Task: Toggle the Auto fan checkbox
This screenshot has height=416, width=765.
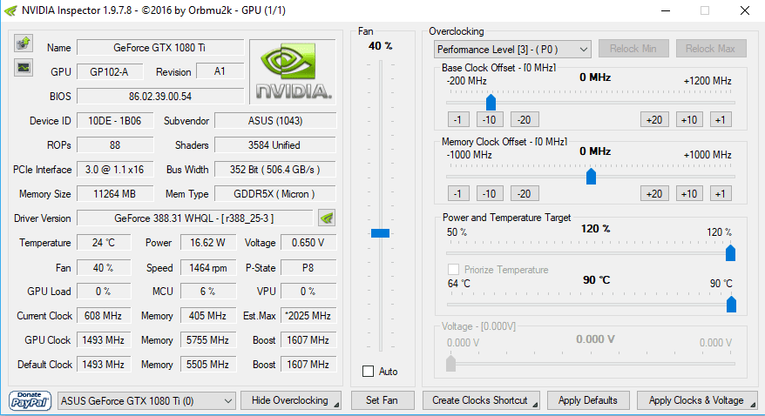Action: [369, 372]
